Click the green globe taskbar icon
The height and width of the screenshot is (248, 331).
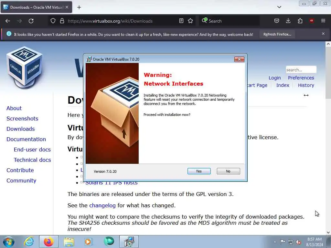click(x=109, y=242)
